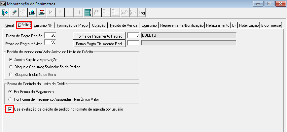Click the delete folder with red minus icon
287x132 pixels.
click(x=42, y=13)
